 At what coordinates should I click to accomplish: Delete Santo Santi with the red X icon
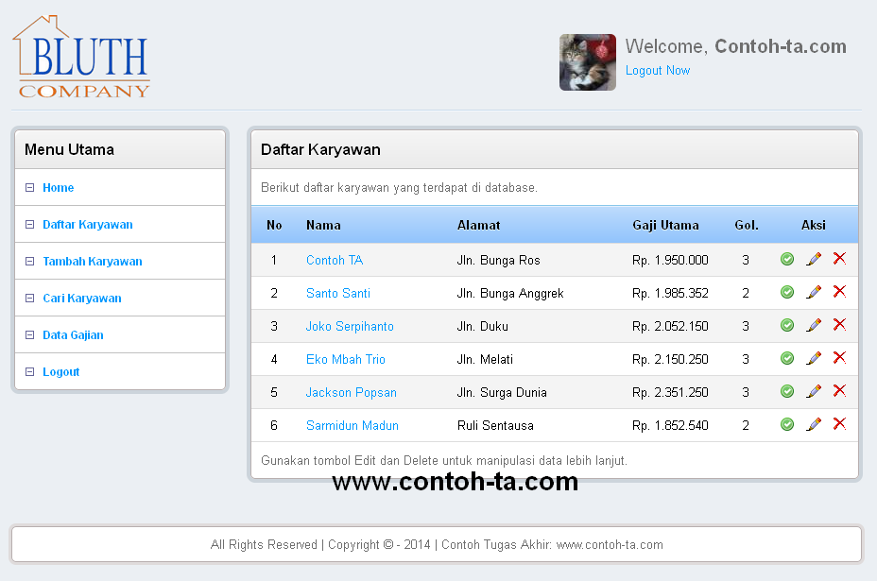[x=839, y=292]
